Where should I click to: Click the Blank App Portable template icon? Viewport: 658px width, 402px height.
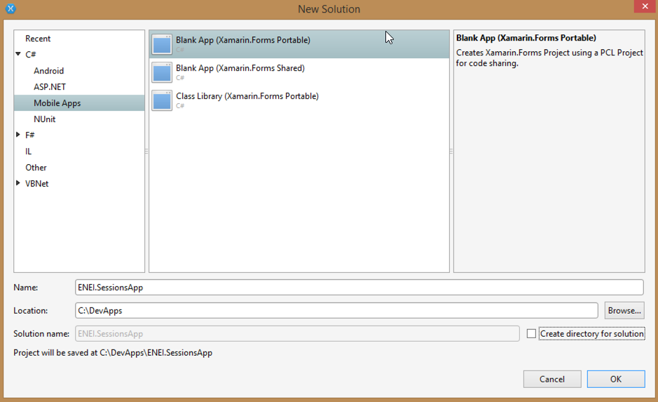pos(162,44)
